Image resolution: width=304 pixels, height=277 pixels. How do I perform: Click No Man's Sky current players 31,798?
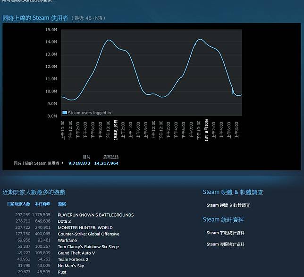coord(24,265)
